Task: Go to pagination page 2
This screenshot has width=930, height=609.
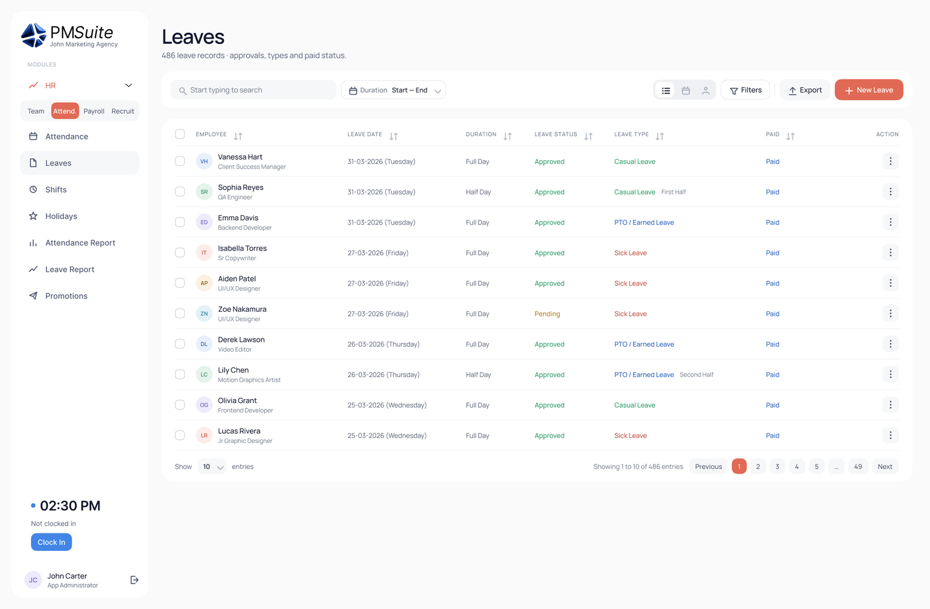Action: point(758,467)
